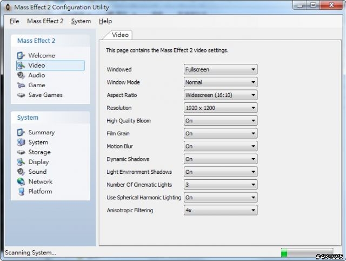Open the System label under System group
The image size is (346, 261).
coord(38,142)
